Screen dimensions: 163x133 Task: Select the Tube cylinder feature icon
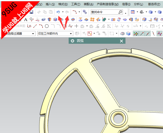point(43,19)
